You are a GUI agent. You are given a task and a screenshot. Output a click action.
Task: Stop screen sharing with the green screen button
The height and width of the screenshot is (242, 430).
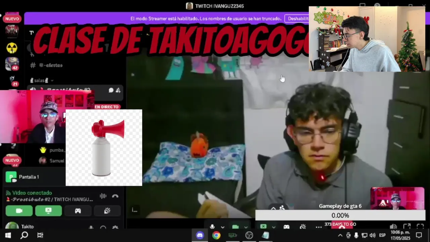click(x=48, y=211)
